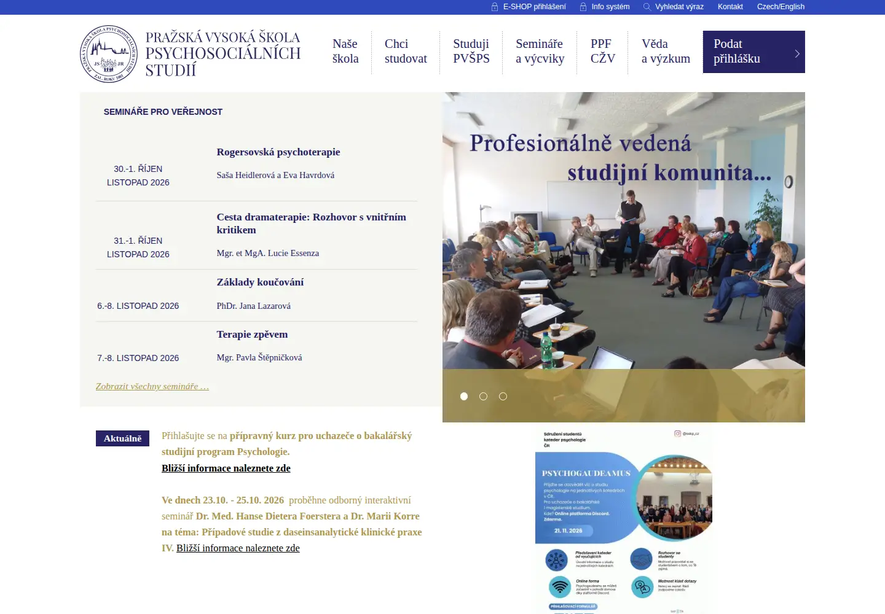Click the Podat přihlášku button
This screenshot has height=614, width=885.
(x=754, y=52)
